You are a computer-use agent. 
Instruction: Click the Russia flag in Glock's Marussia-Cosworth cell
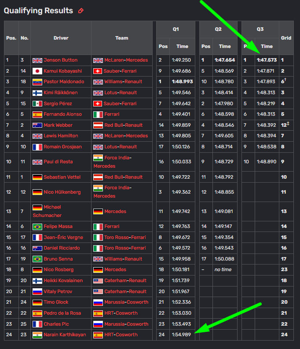tap(98, 302)
